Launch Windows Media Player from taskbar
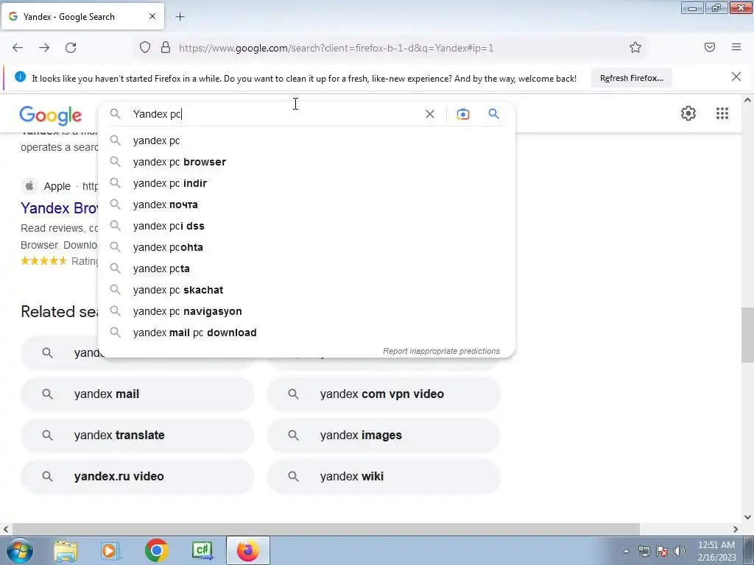Screen dimensions: 754x565 coord(110,550)
